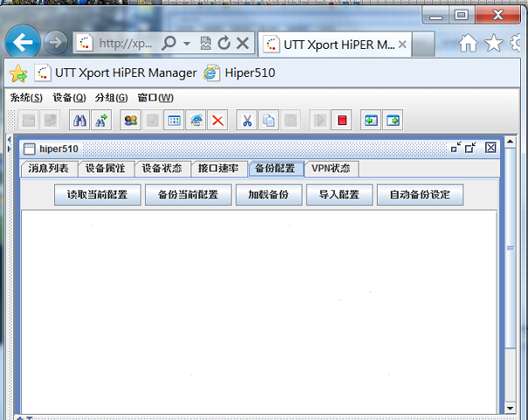The width and height of the screenshot is (528, 420).
Task: Open the Hiper510 favorites bar link
Action: pos(239,73)
